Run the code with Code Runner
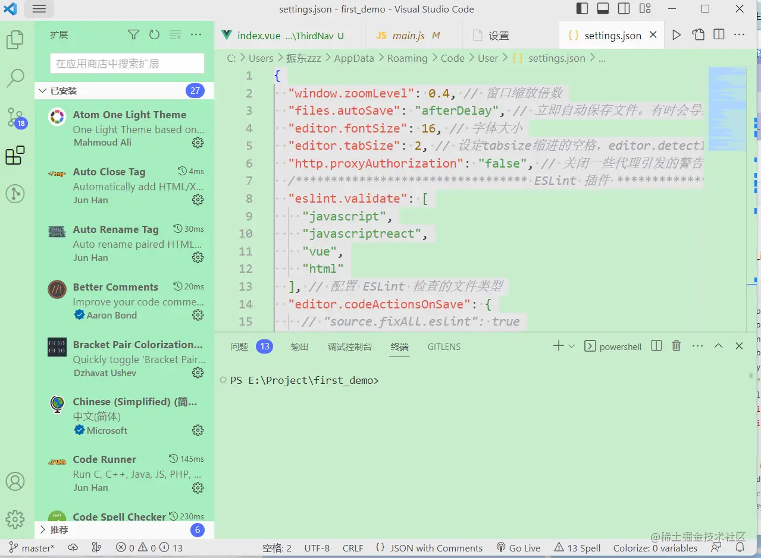 click(676, 34)
